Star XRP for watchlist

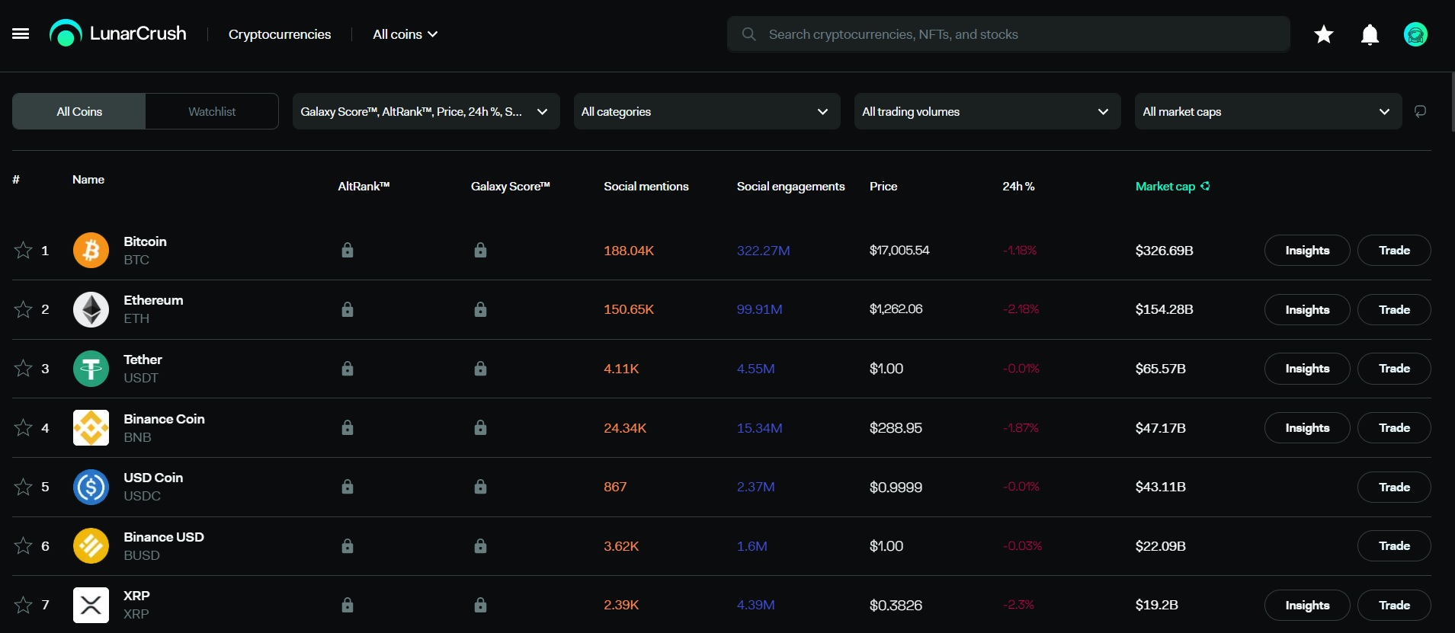pyautogui.click(x=24, y=605)
